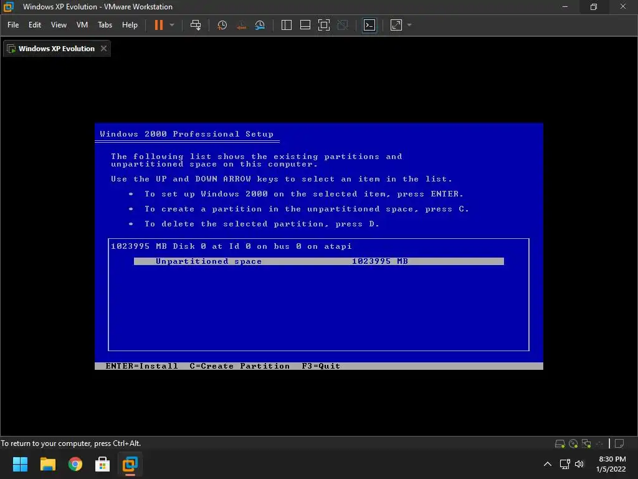
Task: Click the stretch guest display icon
Action: click(396, 25)
